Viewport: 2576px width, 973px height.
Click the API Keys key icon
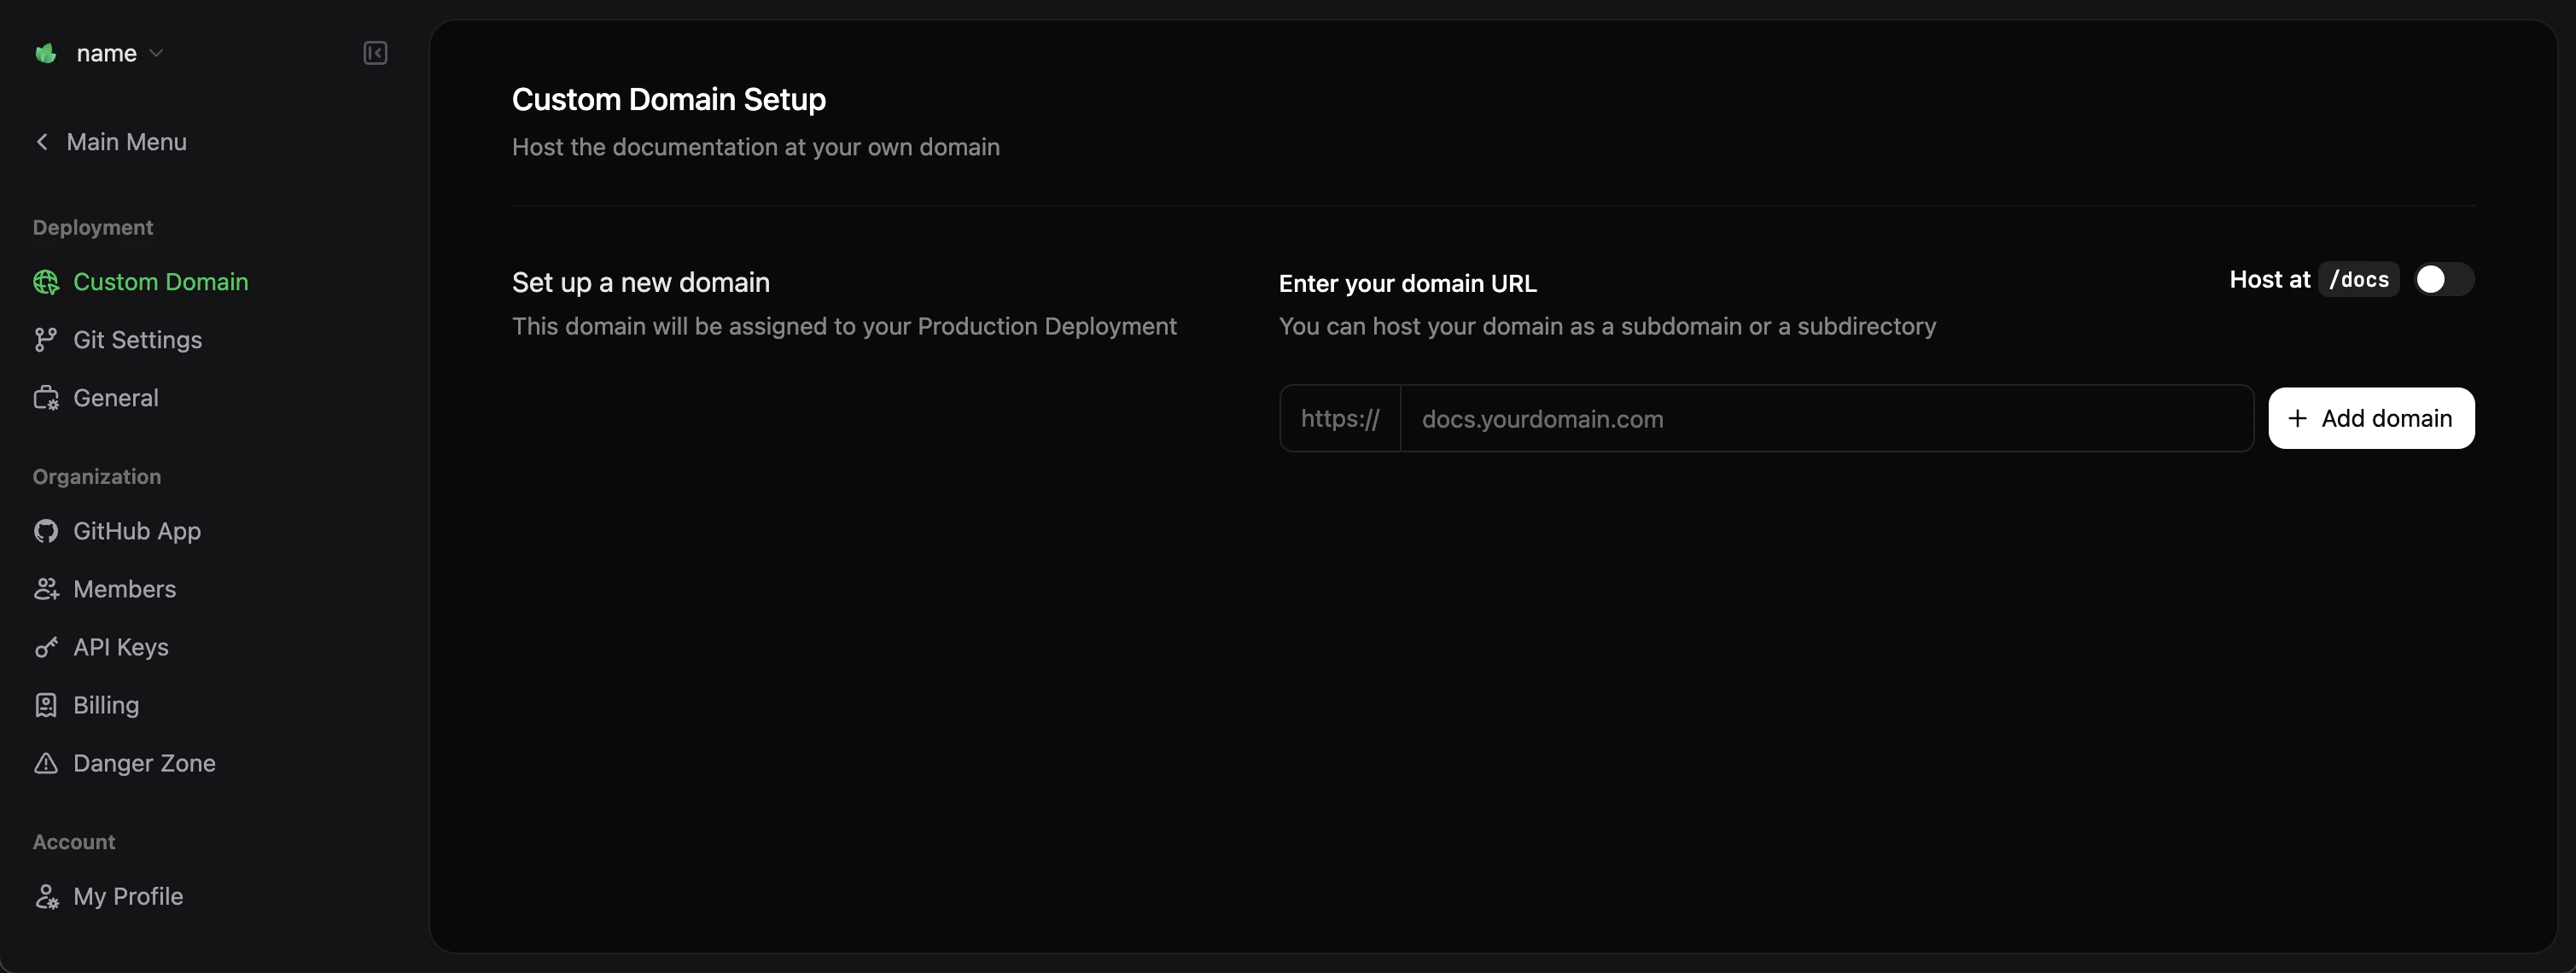46,647
